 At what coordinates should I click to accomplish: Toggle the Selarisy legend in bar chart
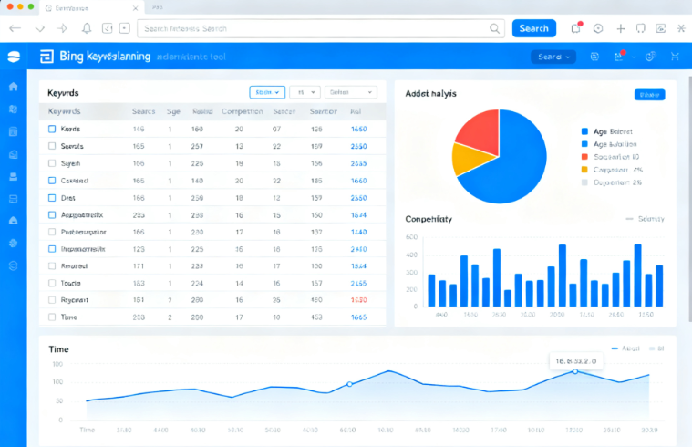[645, 219]
